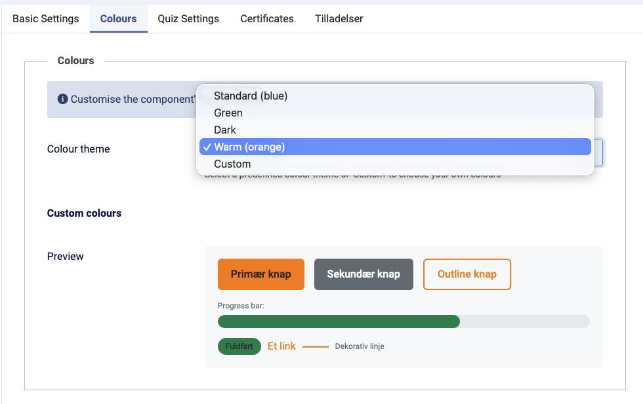Follow the orange Et link

coord(281,346)
